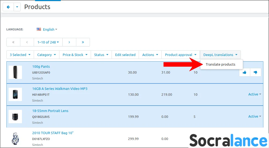Click the back arrow button
269x148 pixels.
click(x=8, y=7)
